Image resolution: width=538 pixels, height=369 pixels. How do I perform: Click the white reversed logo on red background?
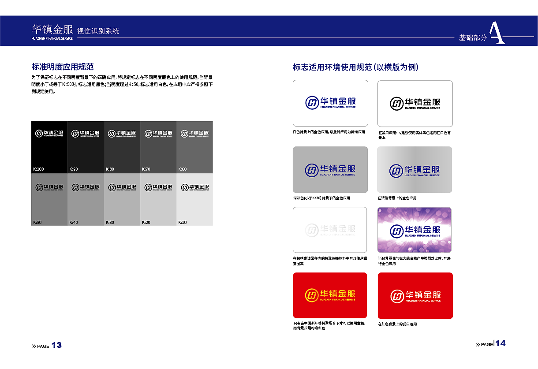click(415, 295)
